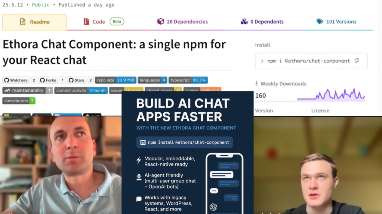Click the Install heading
382x214 pixels.
pyautogui.click(x=263, y=45)
